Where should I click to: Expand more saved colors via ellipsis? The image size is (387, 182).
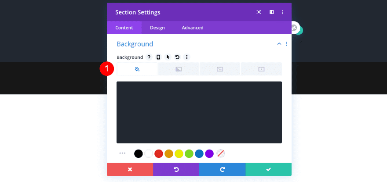[x=122, y=153]
